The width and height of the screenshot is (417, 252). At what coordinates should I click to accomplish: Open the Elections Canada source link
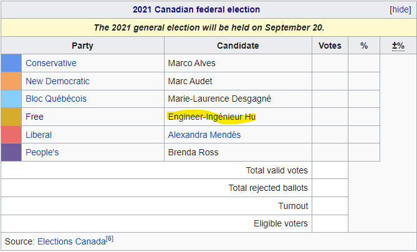tap(71, 241)
